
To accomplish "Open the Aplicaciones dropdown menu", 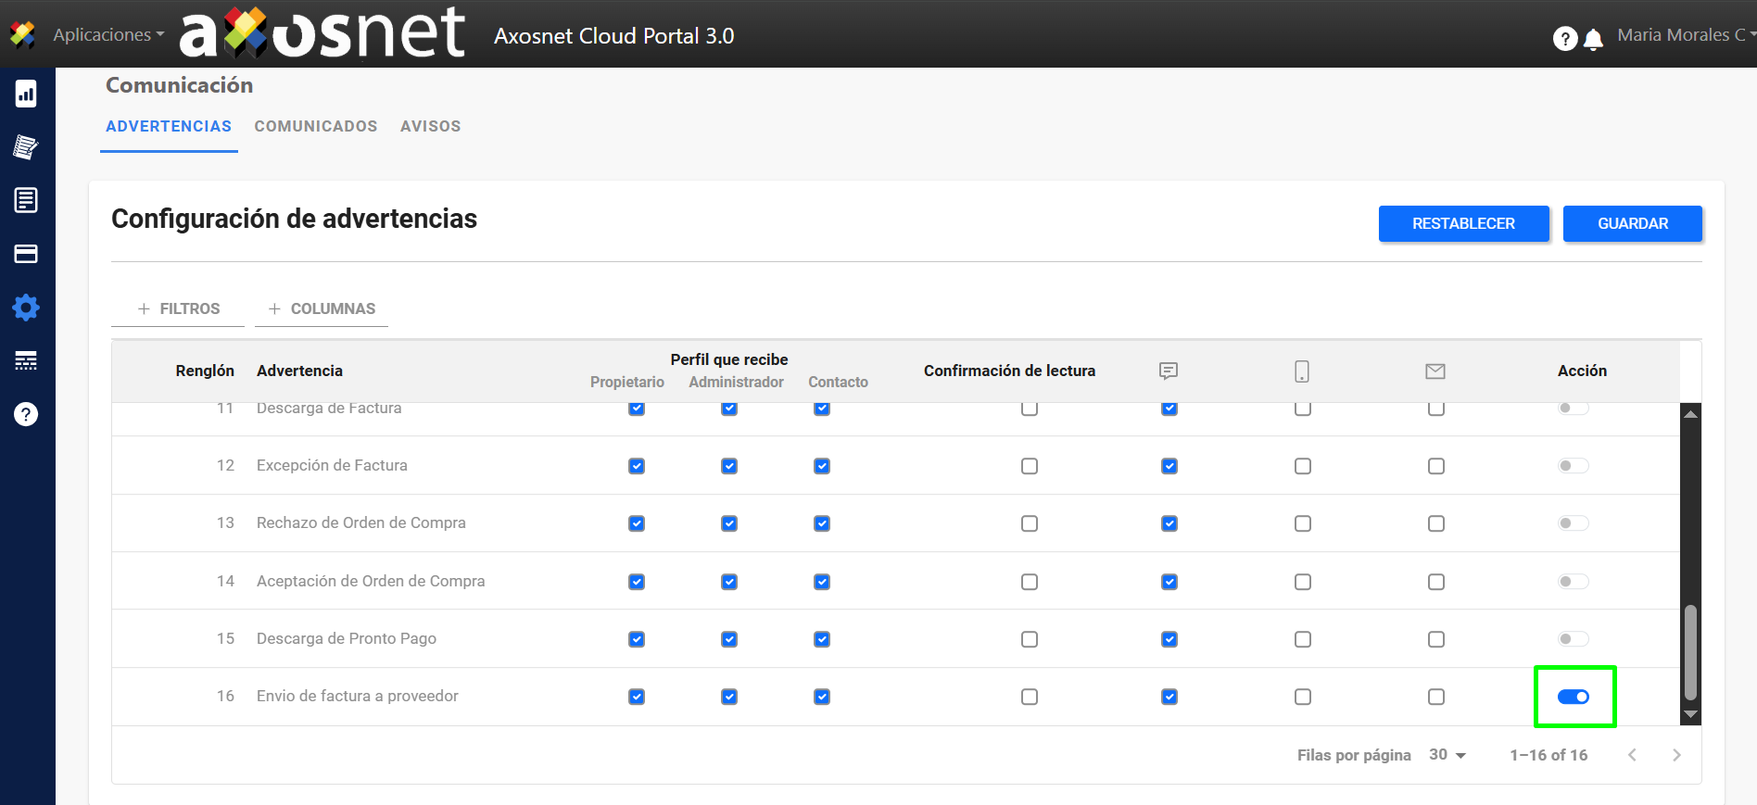I will (107, 35).
